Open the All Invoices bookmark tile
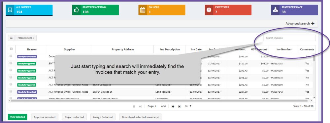Screen dimensions: 330x123 tap(29, 10)
